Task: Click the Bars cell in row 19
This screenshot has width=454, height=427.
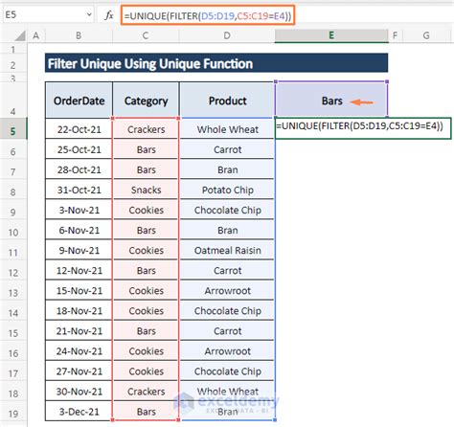Action: pos(146,411)
